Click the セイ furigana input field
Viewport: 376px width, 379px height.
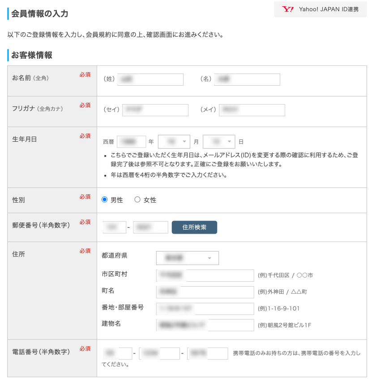[x=155, y=110]
